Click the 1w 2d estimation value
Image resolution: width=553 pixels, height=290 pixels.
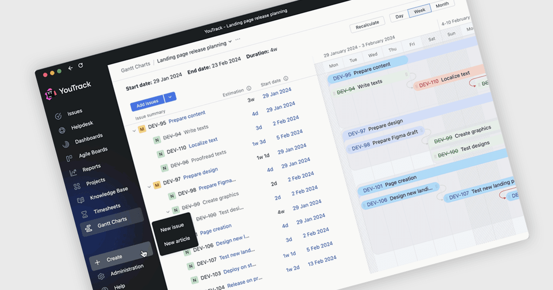292,268
